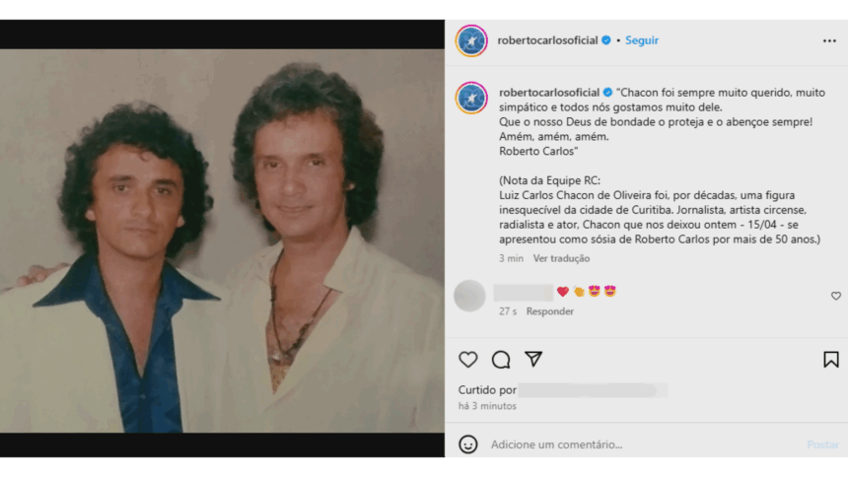This screenshot has width=848, height=477.
Task: Click the Postar button
Action: pyautogui.click(x=822, y=444)
